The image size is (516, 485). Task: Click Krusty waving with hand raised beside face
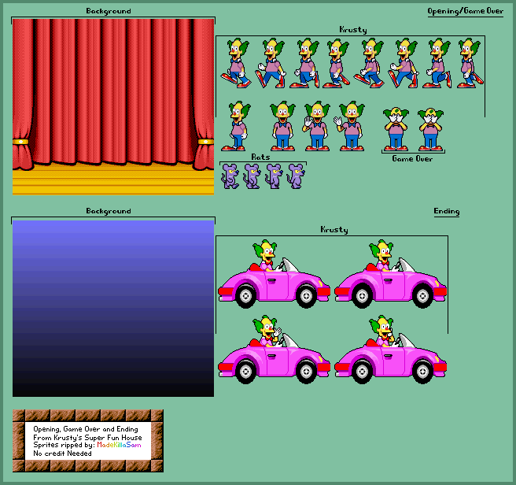[316, 126]
